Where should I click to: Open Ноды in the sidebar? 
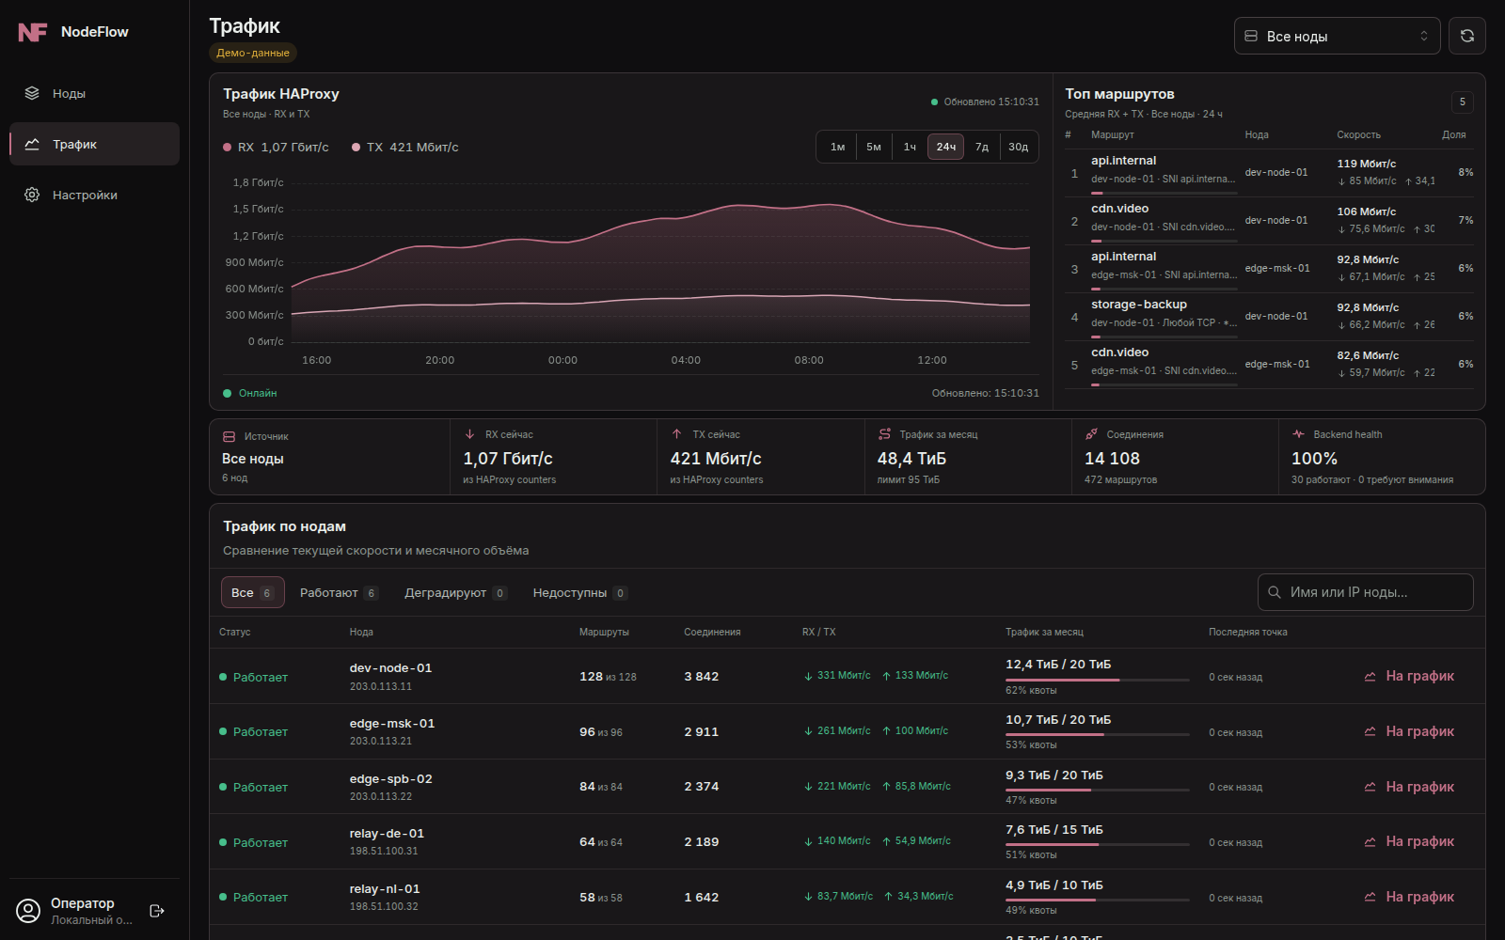94,93
